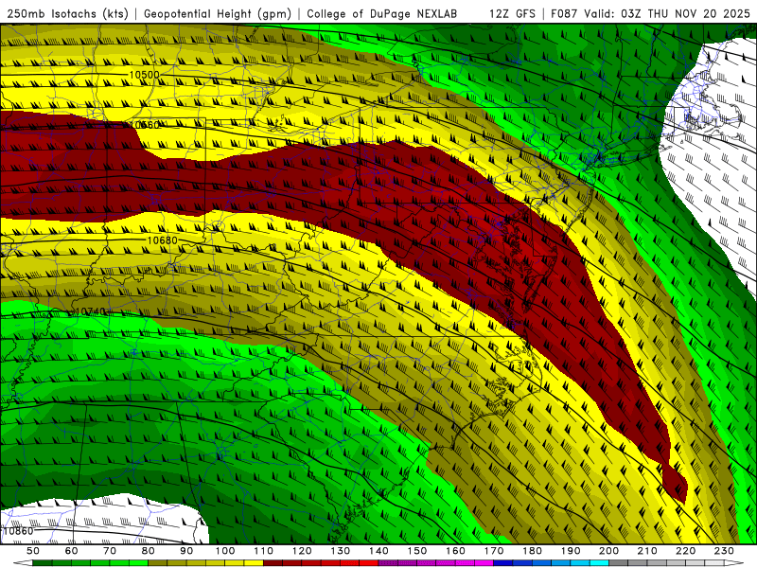The height and width of the screenshot is (568, 757).
Task: Click the 150 value on color scale
Action: [x=417, y=551]
